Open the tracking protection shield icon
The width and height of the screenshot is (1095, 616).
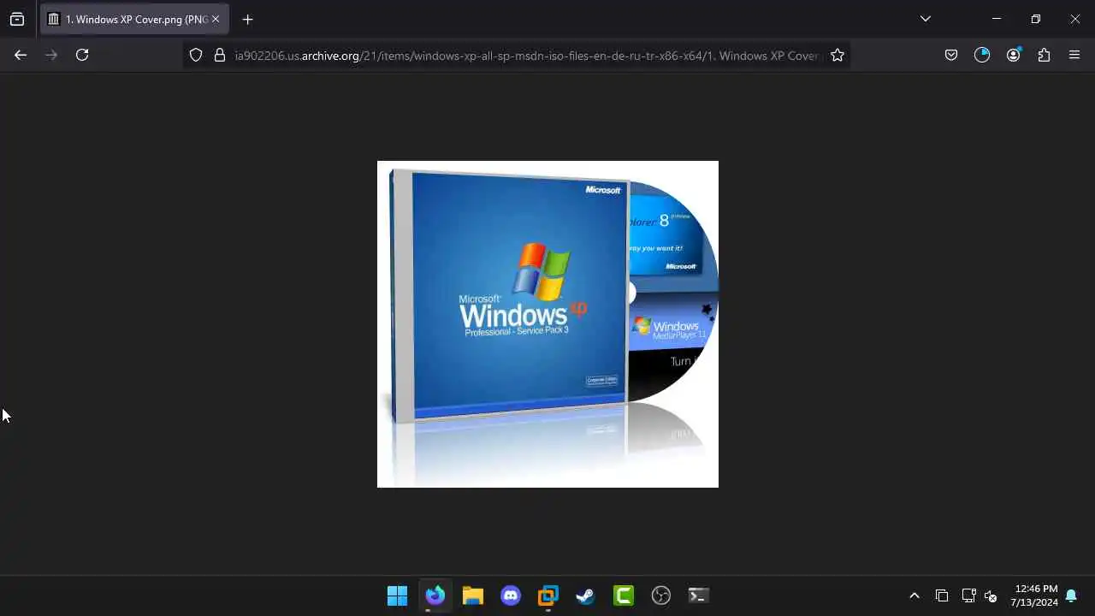coord(196,55)
